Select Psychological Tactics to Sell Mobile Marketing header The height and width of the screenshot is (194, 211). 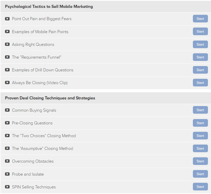[x=49, y=7]
